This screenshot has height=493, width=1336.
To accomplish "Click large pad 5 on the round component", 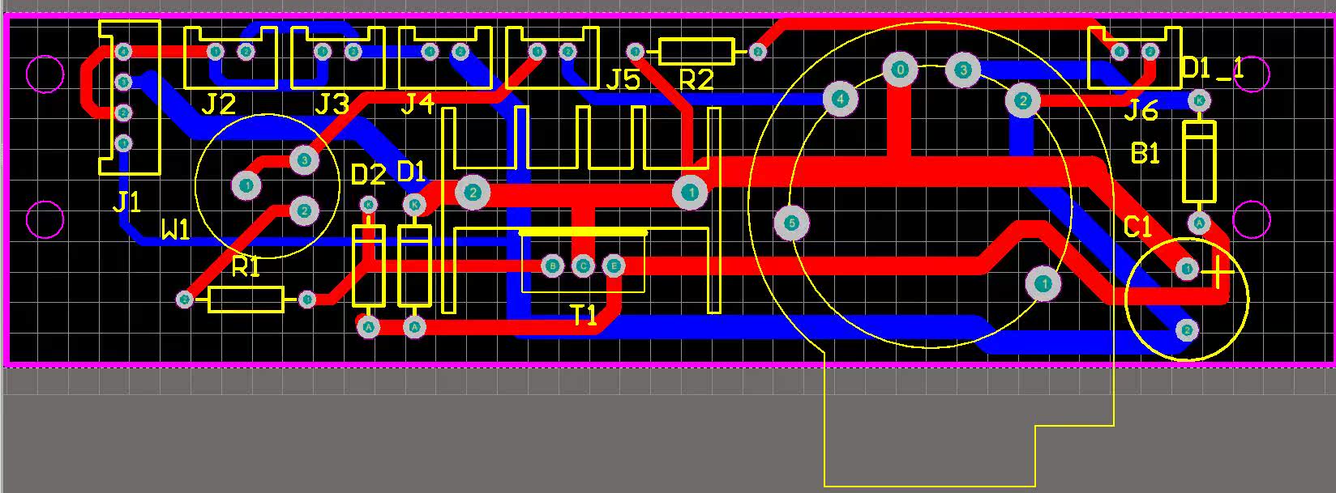I will click(x=792, y=223).
